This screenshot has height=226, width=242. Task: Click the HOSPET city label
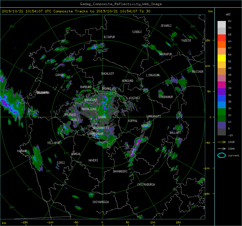[x=146, y=126]
